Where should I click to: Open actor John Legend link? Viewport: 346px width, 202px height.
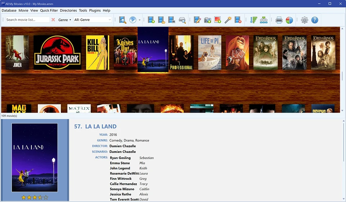120,168
